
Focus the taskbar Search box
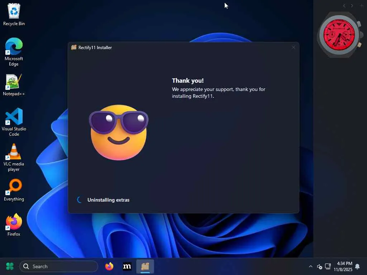pos(59,266)
